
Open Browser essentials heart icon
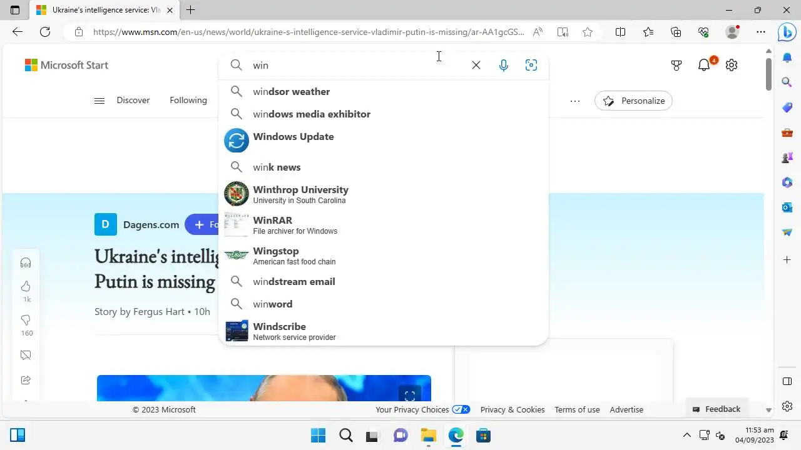point(703,32)
